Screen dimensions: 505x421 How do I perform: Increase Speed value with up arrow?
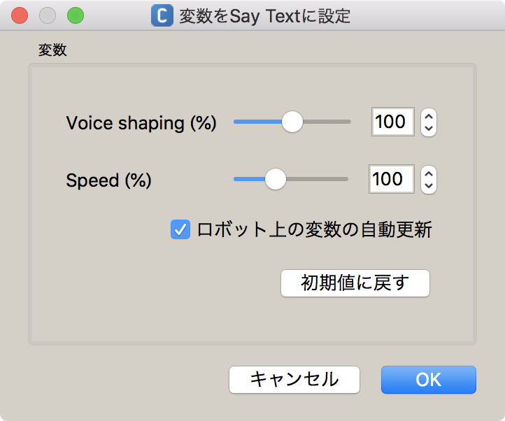(429, 174)
